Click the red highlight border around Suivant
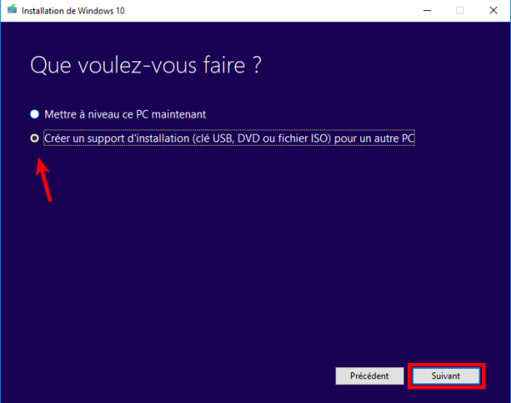This screenshot has height=403, width=511. [447, 366]
